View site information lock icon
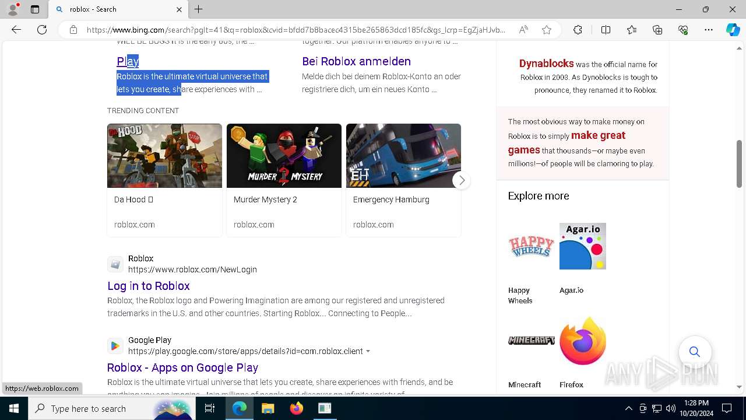Screen dimensions: 746x420 73,30
